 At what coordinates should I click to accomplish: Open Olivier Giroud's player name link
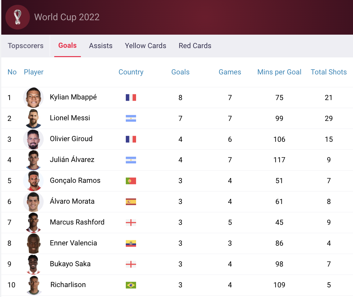71,139
